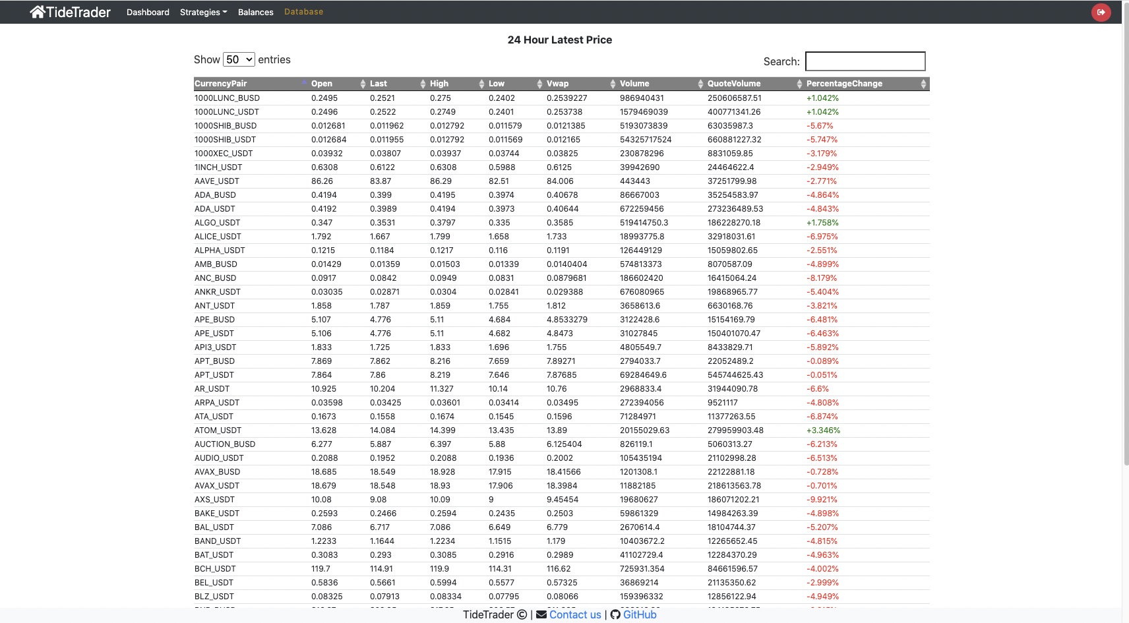Go to the Balances page
Screen dimensions: 1129x623
256,12
